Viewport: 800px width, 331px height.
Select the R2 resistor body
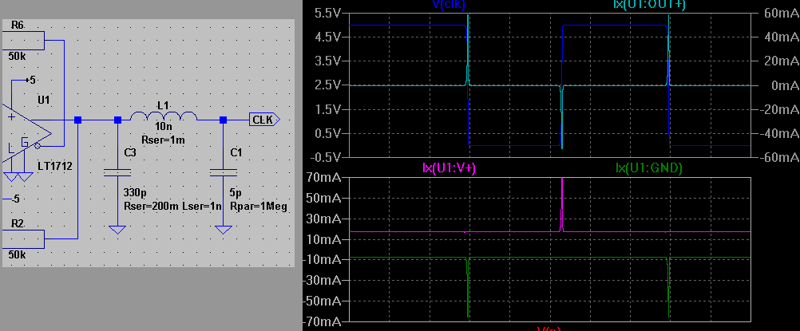23,239
